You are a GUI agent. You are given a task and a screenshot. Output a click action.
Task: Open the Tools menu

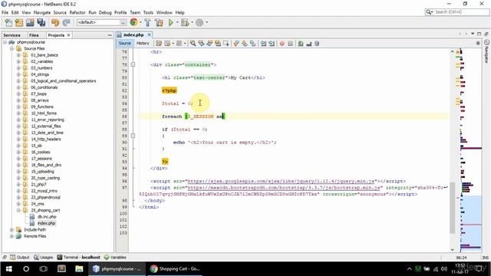click(148, 12)
